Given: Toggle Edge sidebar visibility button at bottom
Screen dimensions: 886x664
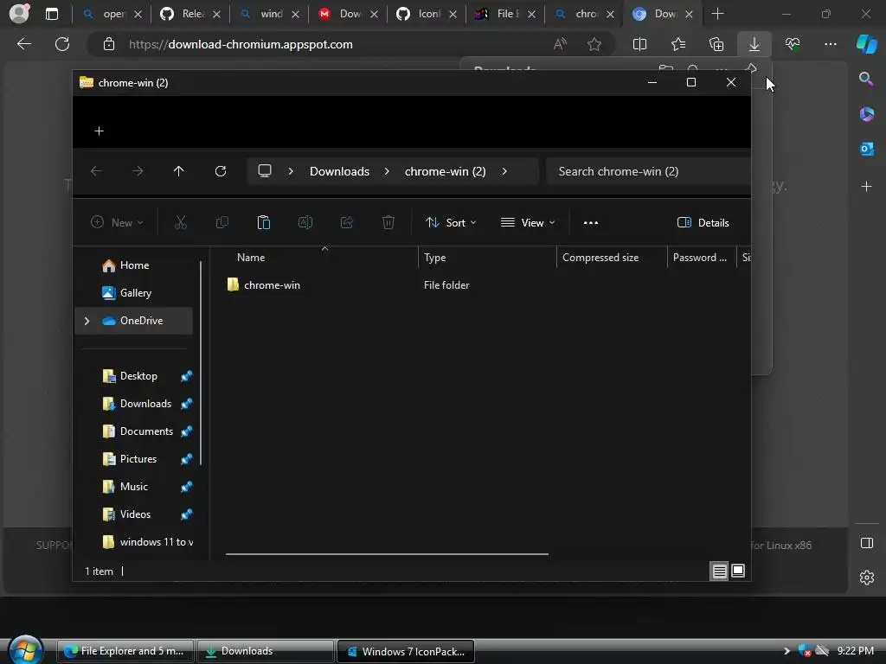Looking at the screenshot, I should tap(867, 543).
